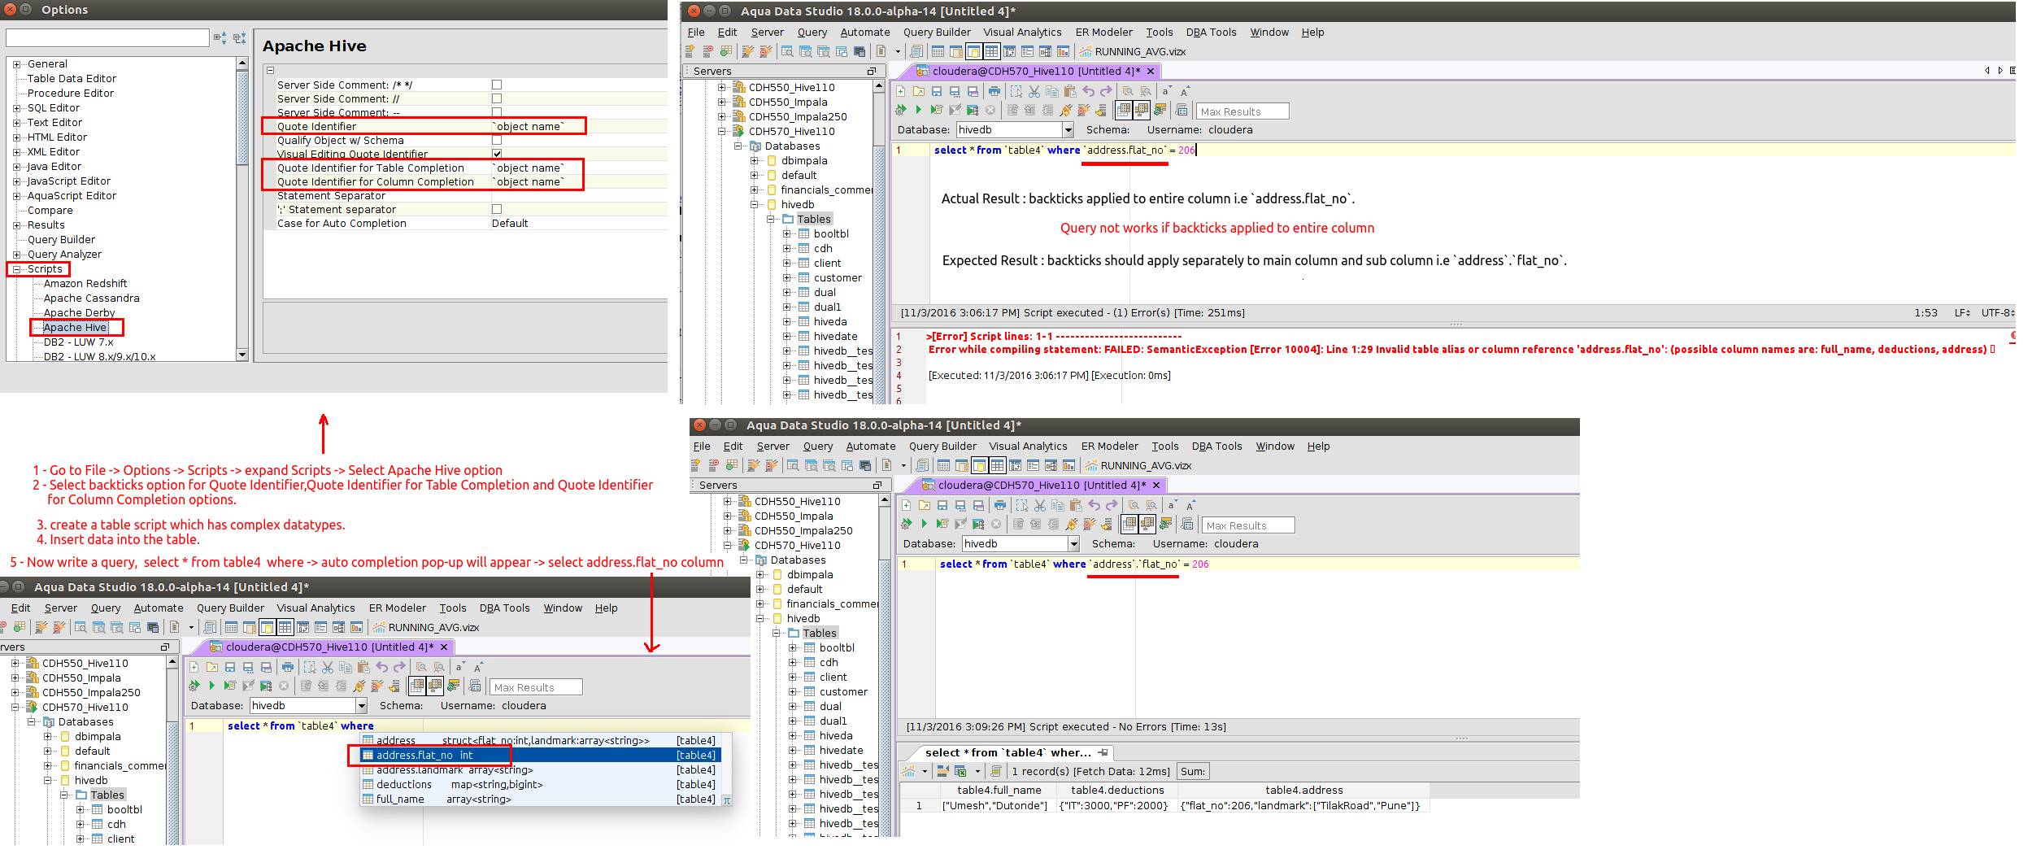Choose address.flat_no from the auto-completion popup
The image size is (2041, 867).
(x=540, y=756)
